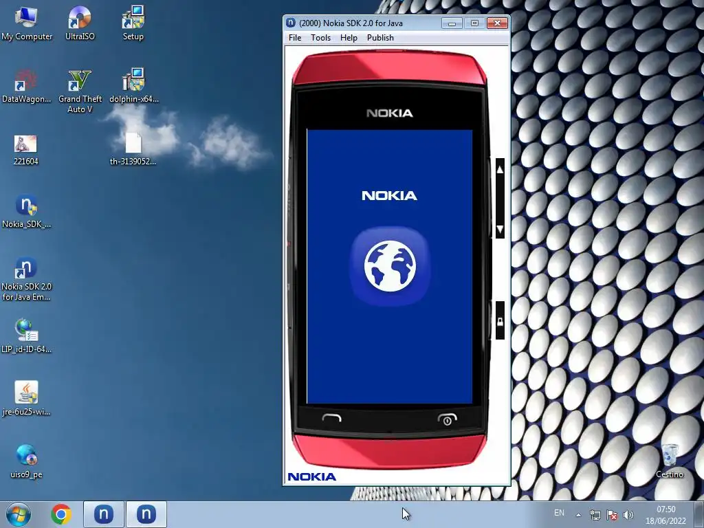Select dolphin-x64 installer icon
This screenshot has width=704, height=528.
pyautogui.click(x=134, y=86)
